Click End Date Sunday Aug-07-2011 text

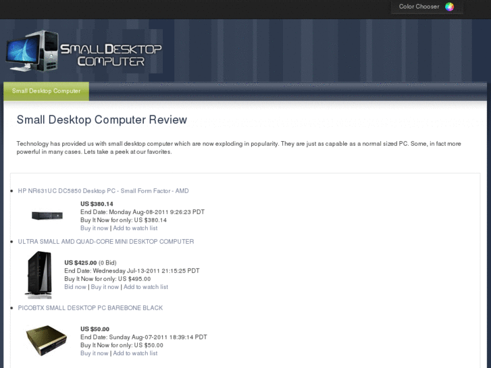[x=144, y=338]
